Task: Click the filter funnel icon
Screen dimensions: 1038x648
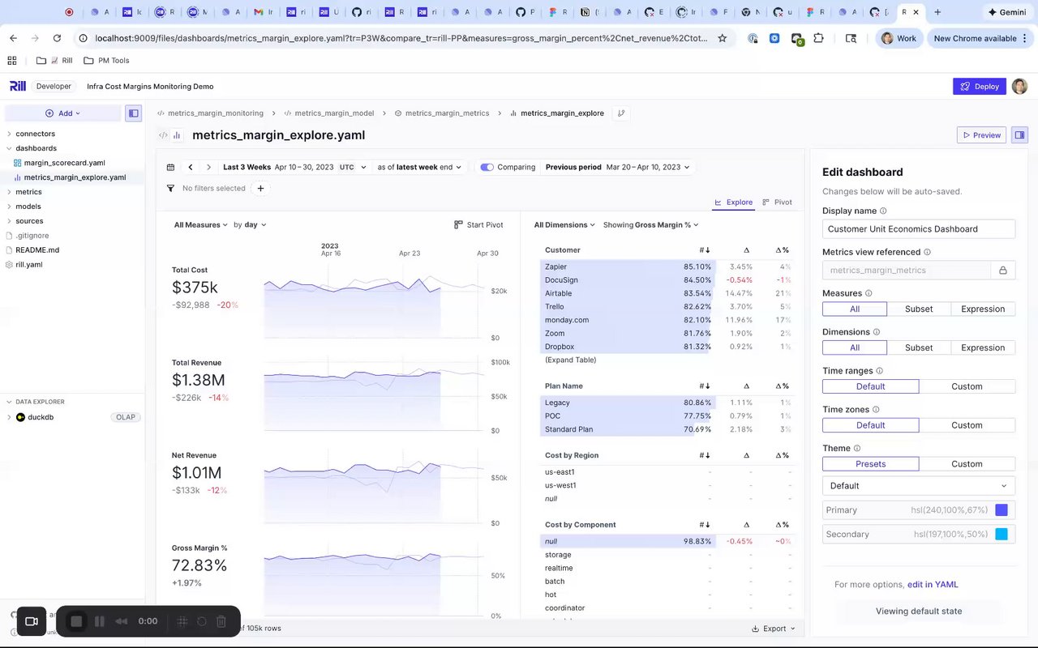Action: (x=170, y=188)
